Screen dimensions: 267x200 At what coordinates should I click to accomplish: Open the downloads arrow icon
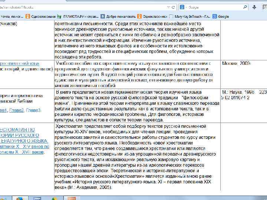[x=254, y=7]
